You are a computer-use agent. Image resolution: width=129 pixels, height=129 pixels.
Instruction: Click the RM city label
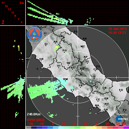[66, 79]
